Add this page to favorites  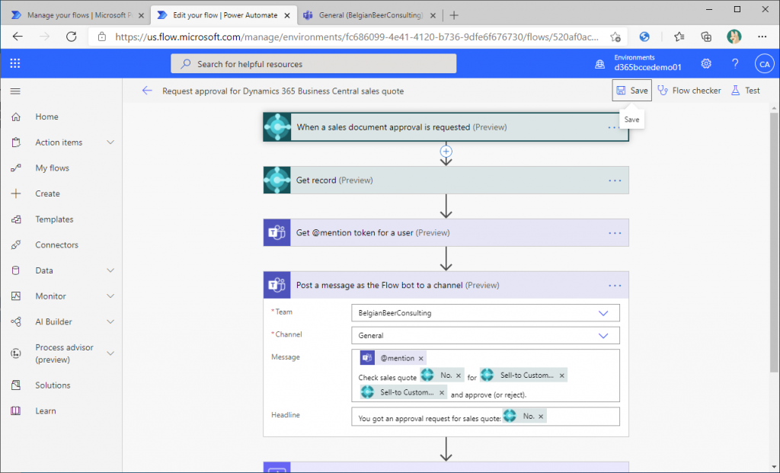[615, 37]
